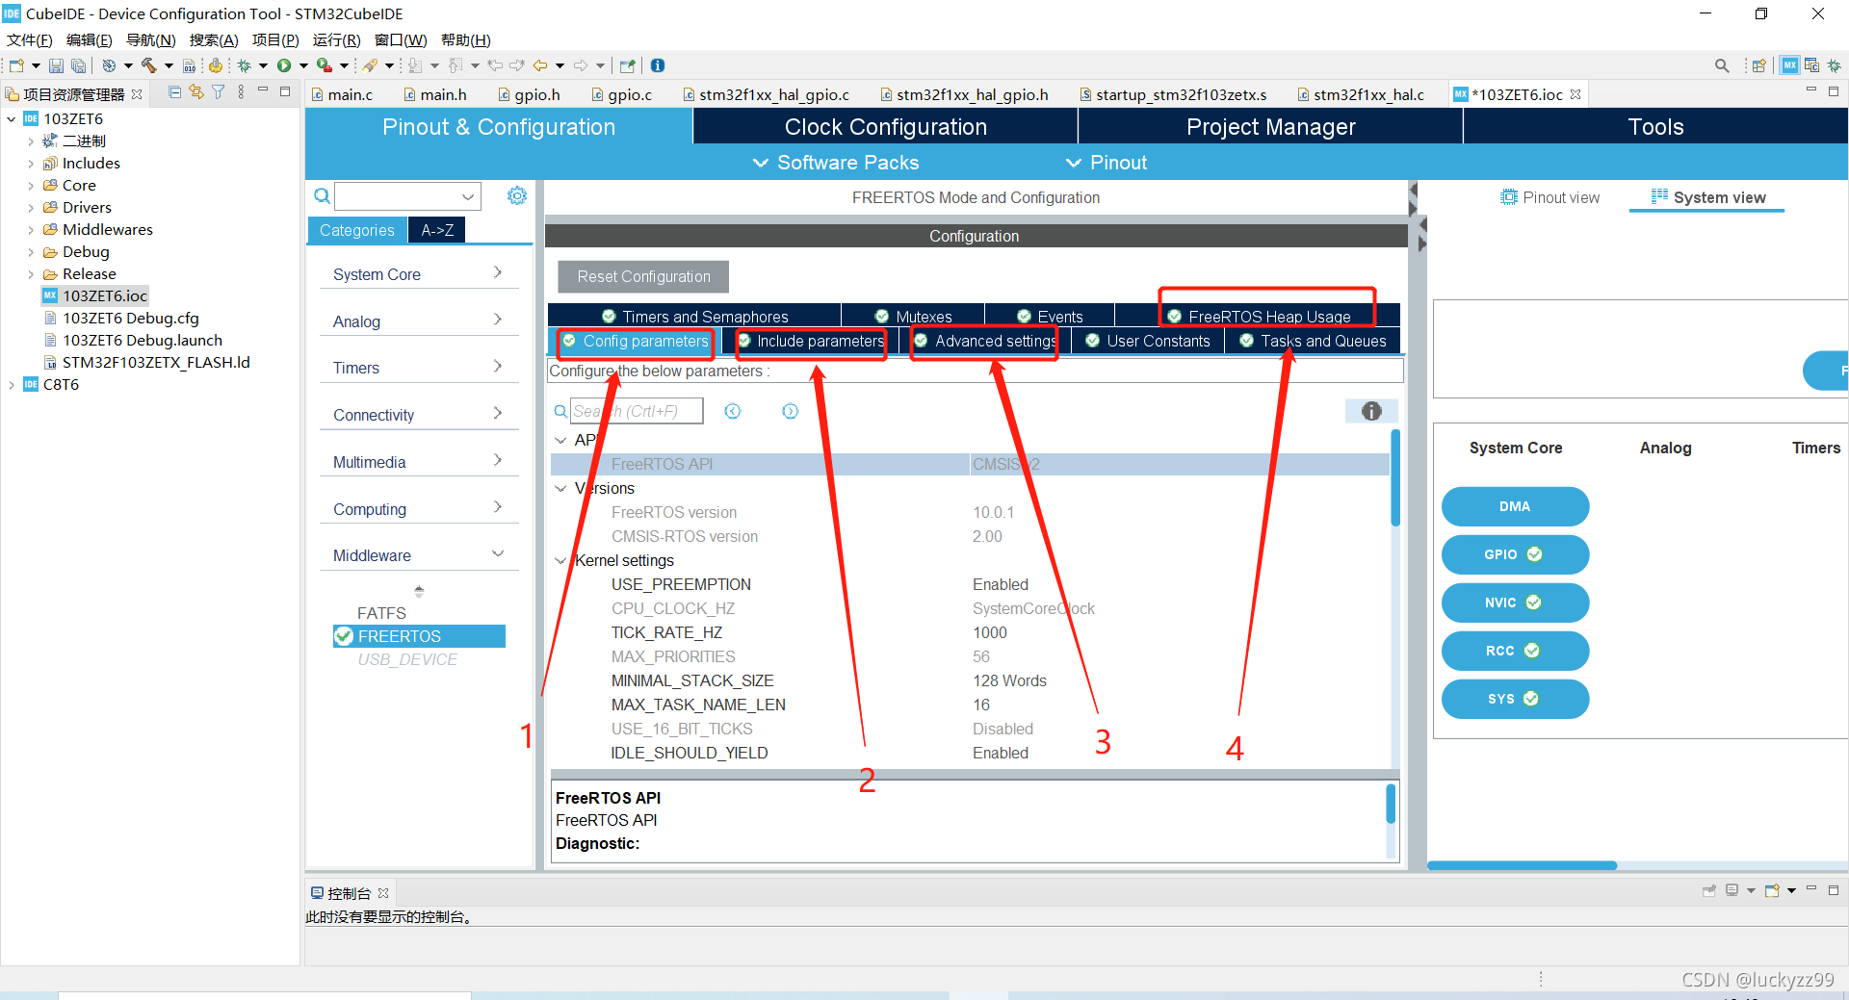The image size is (1849, 1000).
Task: Click the dark info icon in parameters panel
Action: pos(1371,411)
